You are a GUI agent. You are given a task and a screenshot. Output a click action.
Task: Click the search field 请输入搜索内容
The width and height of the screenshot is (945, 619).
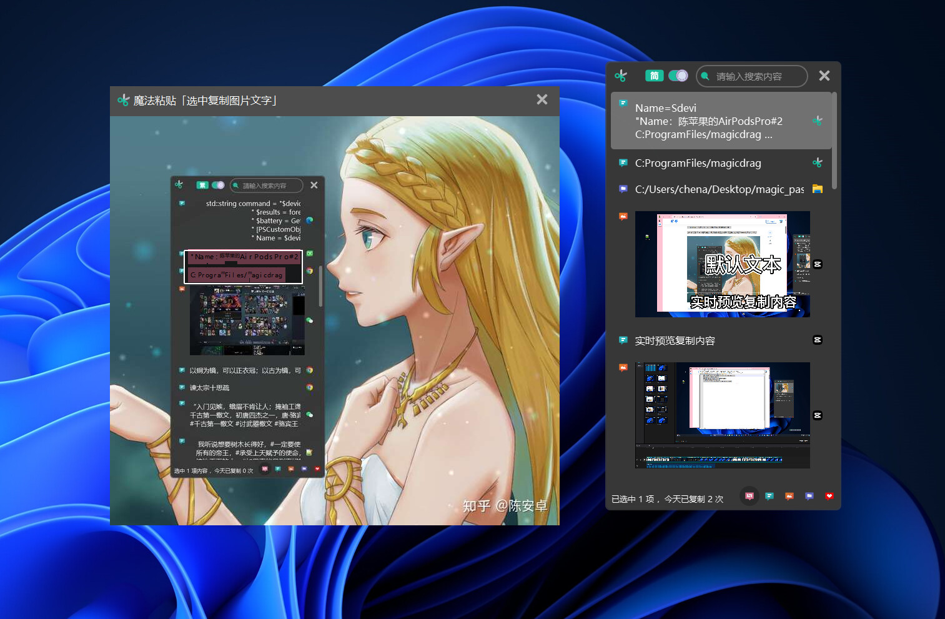751,76
